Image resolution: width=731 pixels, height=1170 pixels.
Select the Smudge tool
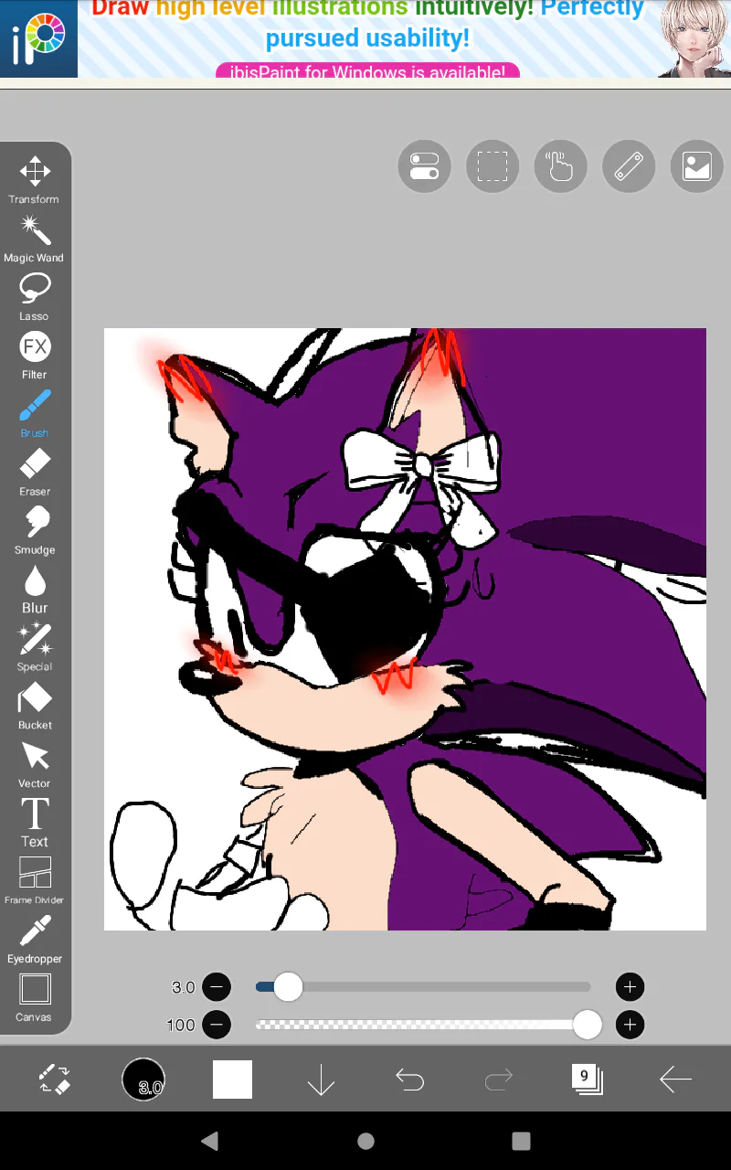[x=35, y=530]
